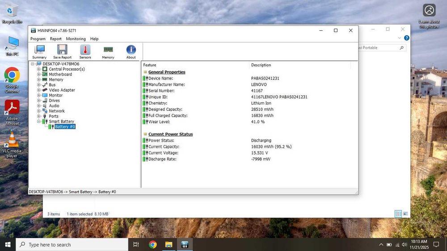
Task: Expand the Explorer ribbon chevron
Action: (399, 38)
